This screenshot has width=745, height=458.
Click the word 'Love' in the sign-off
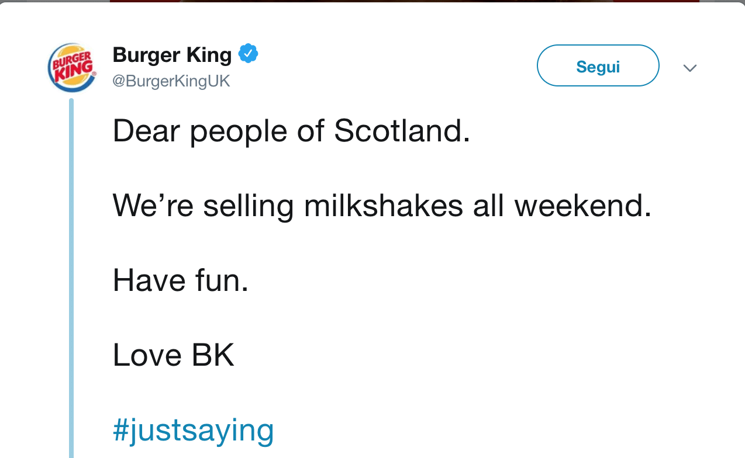tap(147, 355)
